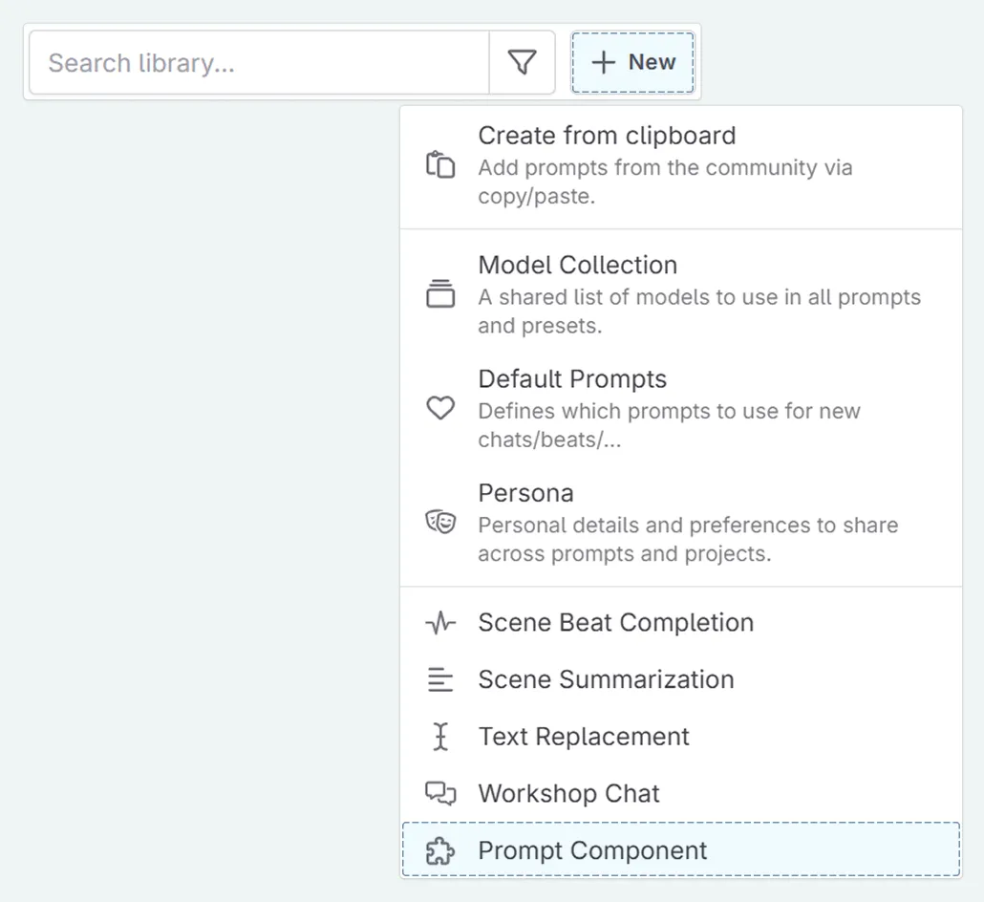984x902 pixels.
Task: Click the + New button
Action: [x=632, y=61]
